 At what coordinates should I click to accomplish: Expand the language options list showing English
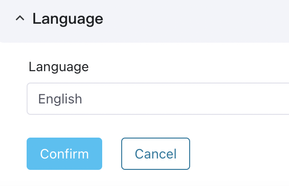coord(158,99)
